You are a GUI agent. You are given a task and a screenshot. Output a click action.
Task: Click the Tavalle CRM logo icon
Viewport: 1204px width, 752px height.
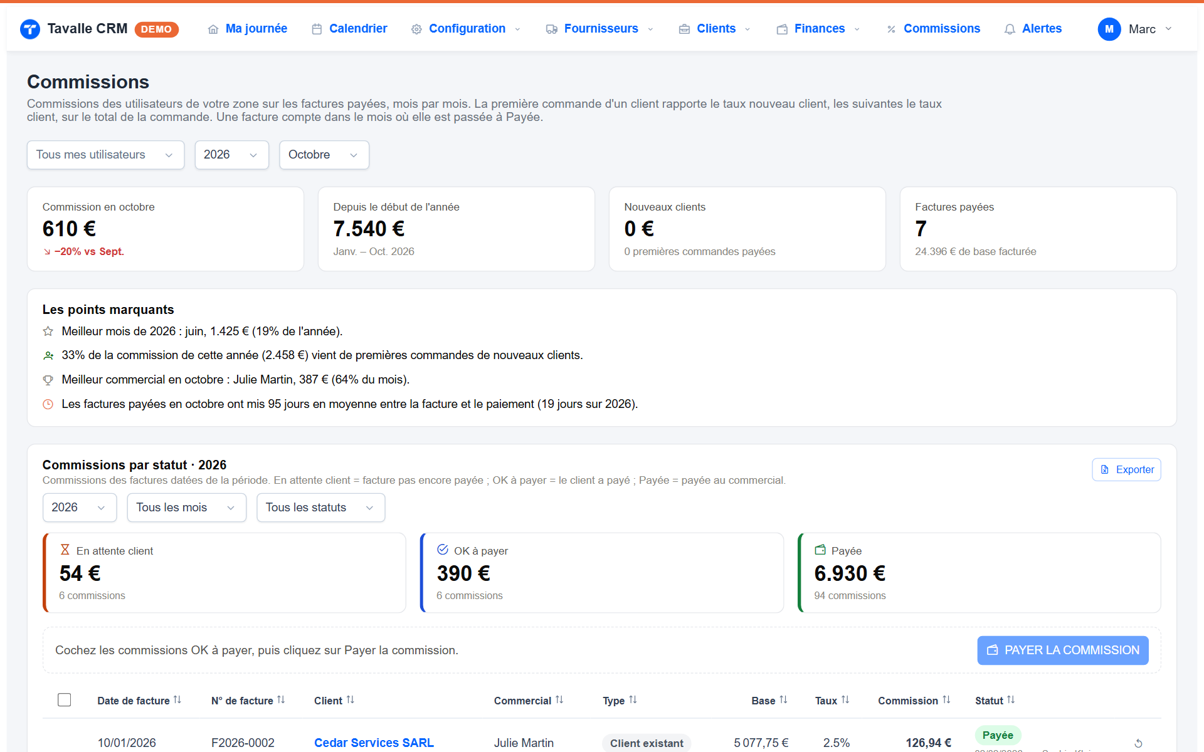coord(29,29)
